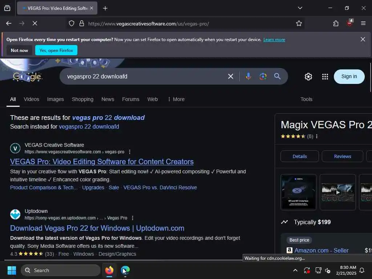Click the Details panel button
The image size is (372, 279).
point(300,156)
